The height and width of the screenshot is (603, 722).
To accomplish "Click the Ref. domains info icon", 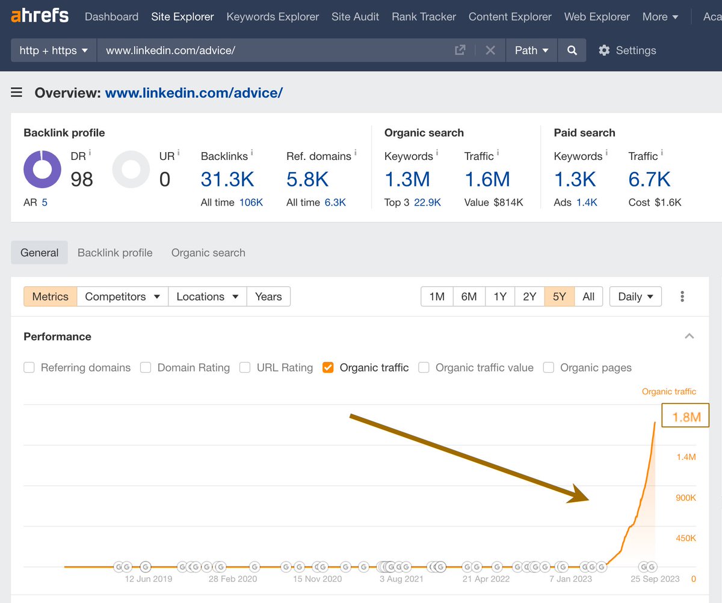I will [356, 153].
